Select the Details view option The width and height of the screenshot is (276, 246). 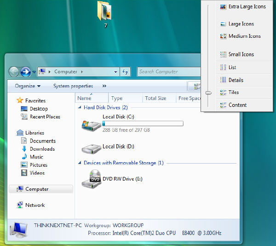(236, 80)
